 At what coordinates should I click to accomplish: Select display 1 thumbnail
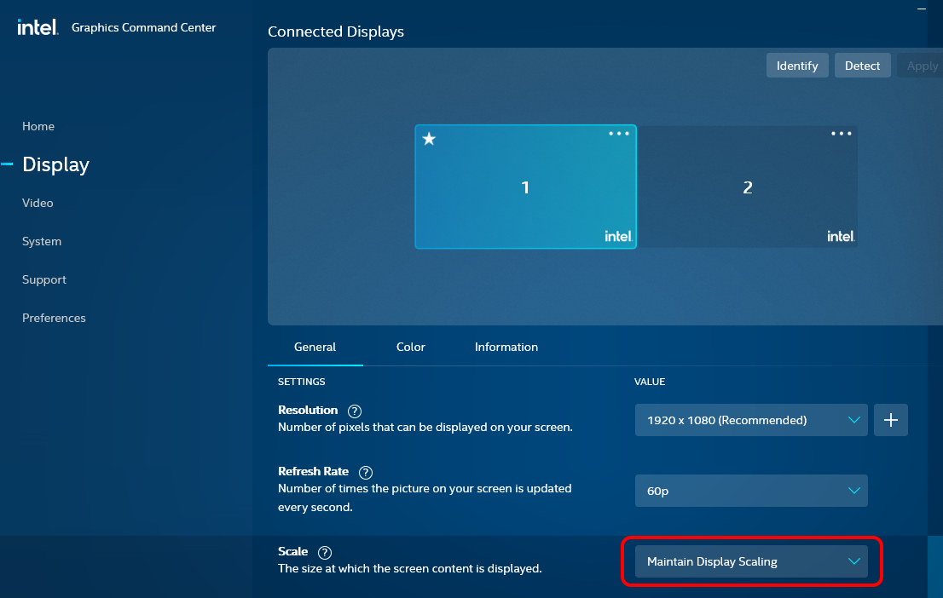pyautogui.click(x=525, y=187)
